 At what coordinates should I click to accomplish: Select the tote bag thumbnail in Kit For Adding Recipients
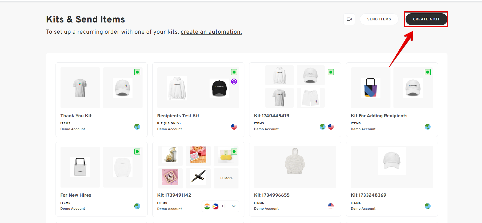coord(370,88)
